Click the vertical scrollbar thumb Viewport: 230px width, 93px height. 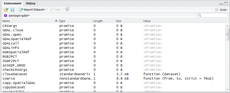(x=227, y=34)
